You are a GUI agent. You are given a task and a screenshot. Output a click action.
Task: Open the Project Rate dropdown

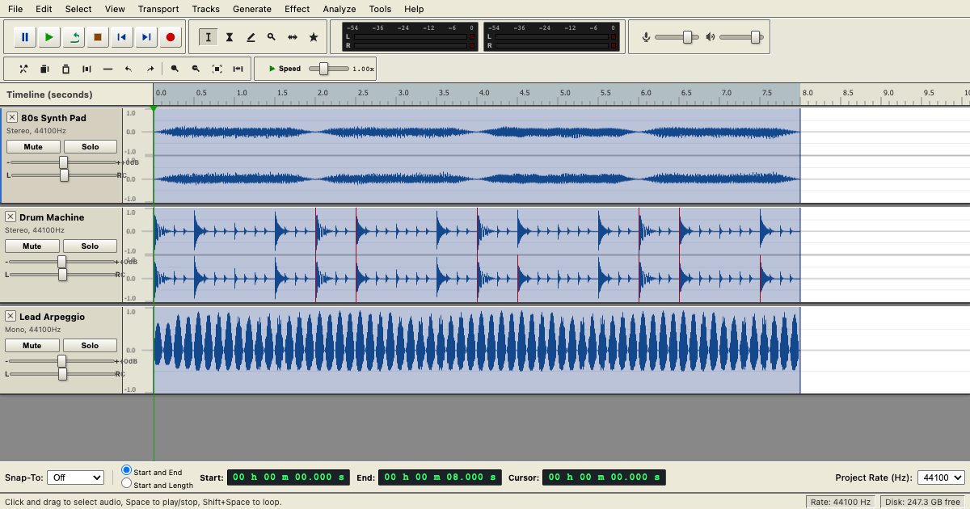(941, 477)
